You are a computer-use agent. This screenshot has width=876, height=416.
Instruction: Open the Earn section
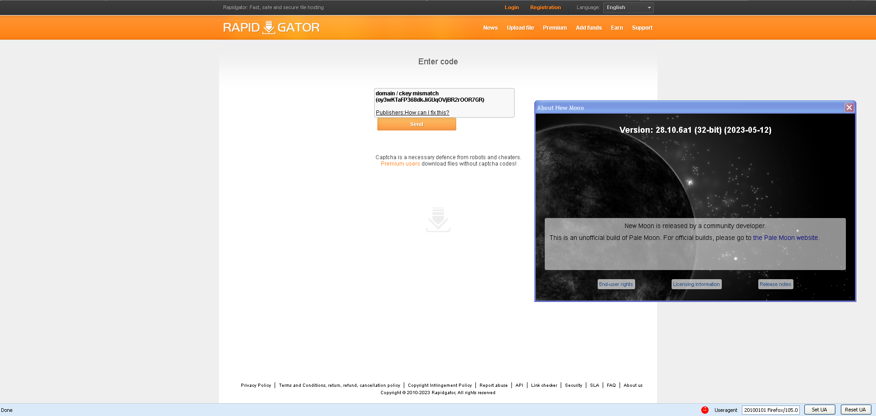pyautogui.click(x=617, y=28)
